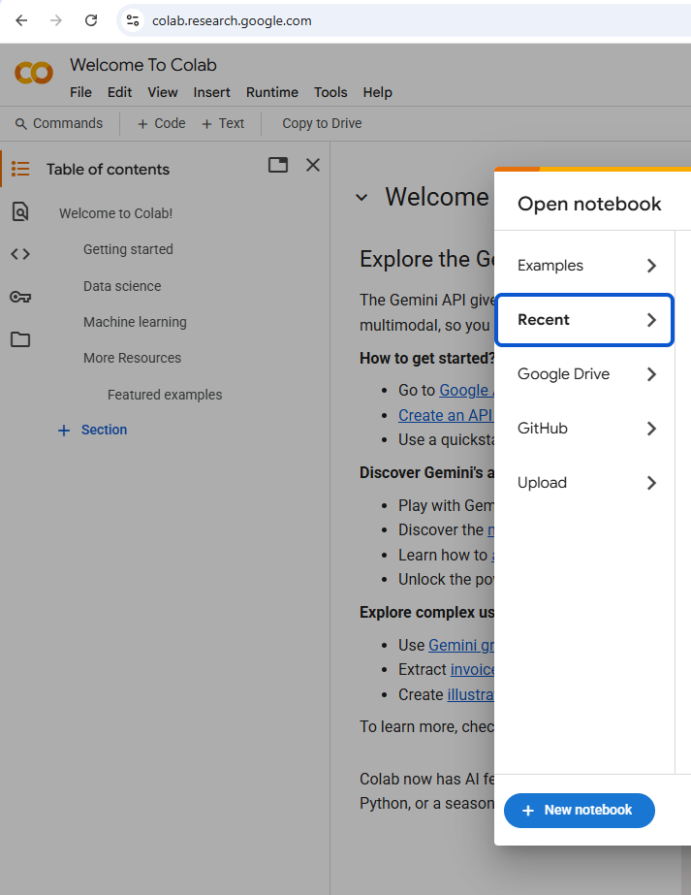Jump to Data science section
The height and width of the screenshot is (895, 691).
click(122, 286)
